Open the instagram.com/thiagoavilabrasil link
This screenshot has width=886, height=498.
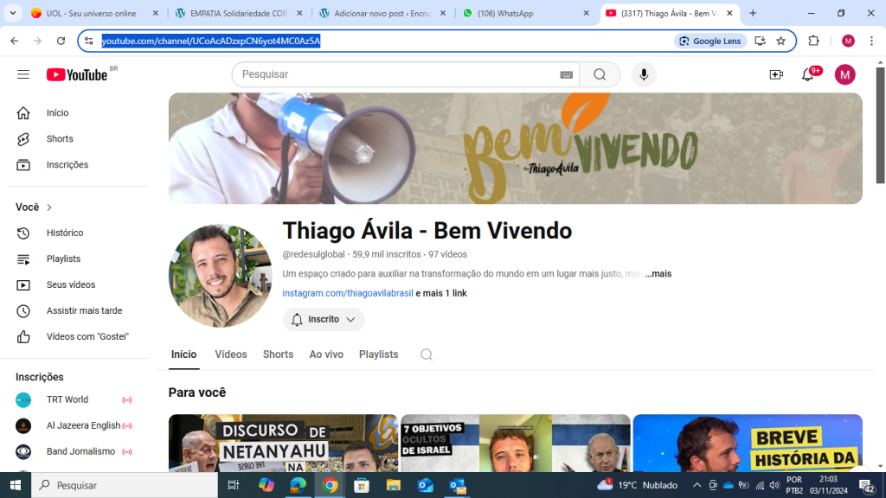pos(348,293)
